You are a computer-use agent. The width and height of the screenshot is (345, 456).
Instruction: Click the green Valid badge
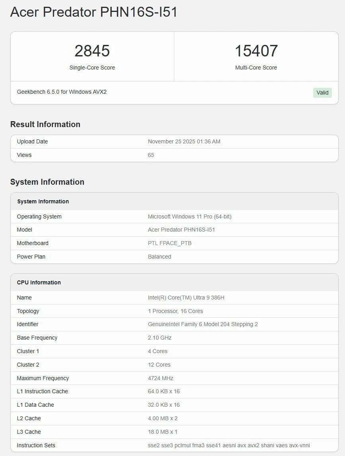coord(322,93)
